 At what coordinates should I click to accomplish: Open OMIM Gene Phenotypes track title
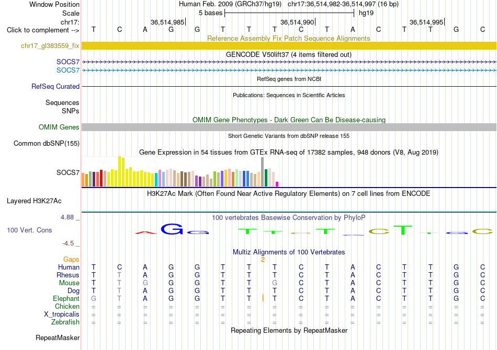(289, 120)
